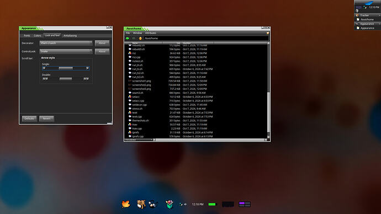Collapse the Tracker group in Deskbar
This screenshot has height=214, width=381.
[379, 15]
